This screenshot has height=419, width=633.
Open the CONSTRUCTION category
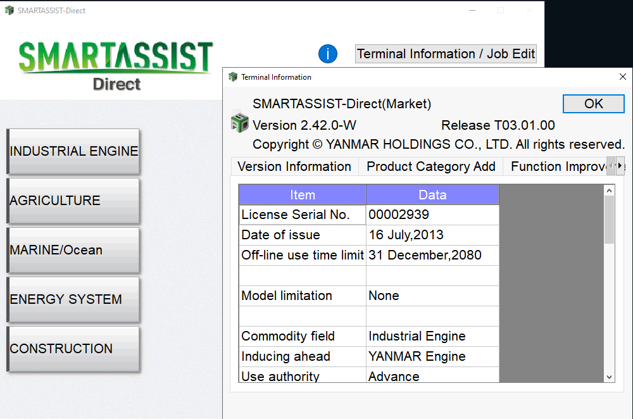point(73,349)
